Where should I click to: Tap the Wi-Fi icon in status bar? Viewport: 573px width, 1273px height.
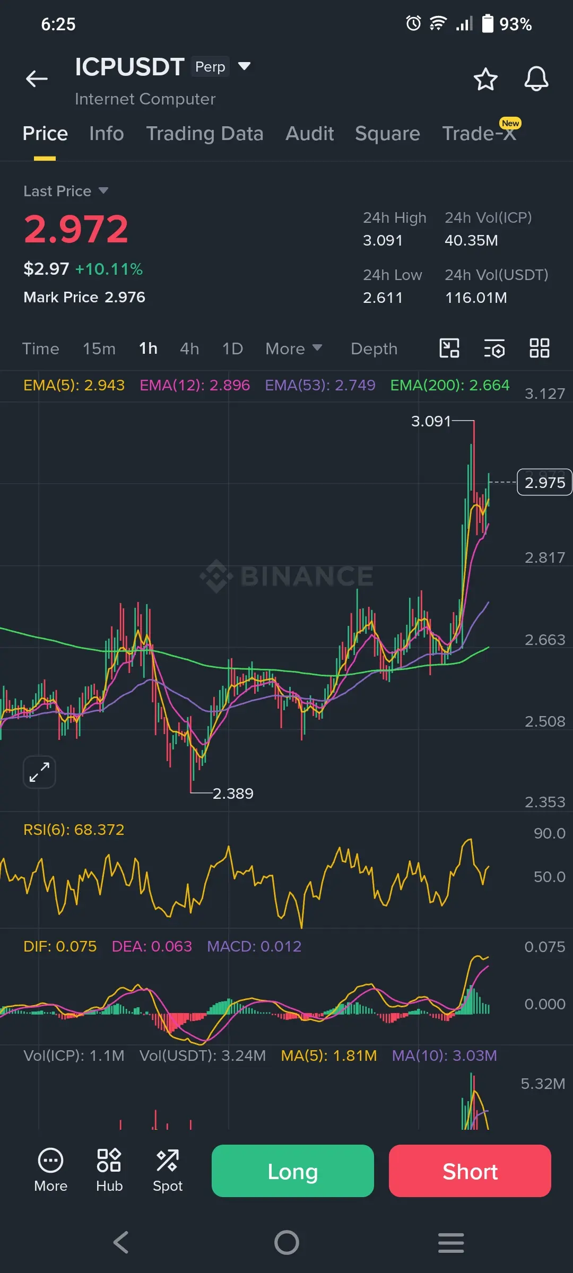(x=438, y=23)
